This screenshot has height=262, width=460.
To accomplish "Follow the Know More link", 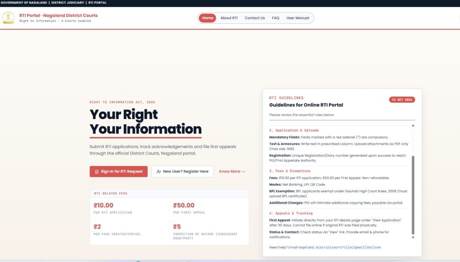I will point(232,171).
